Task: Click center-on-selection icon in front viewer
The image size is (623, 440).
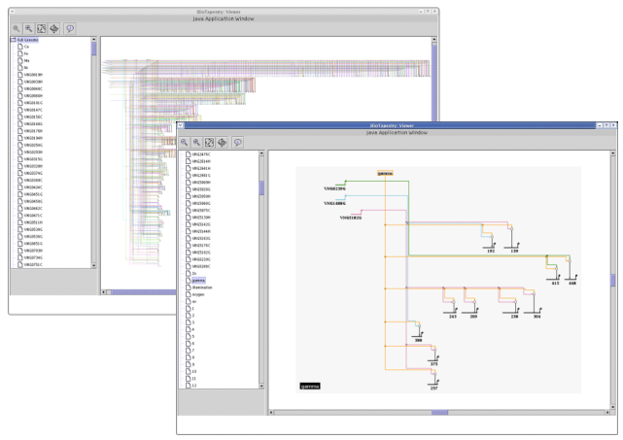Action: (x=224, y=142)
